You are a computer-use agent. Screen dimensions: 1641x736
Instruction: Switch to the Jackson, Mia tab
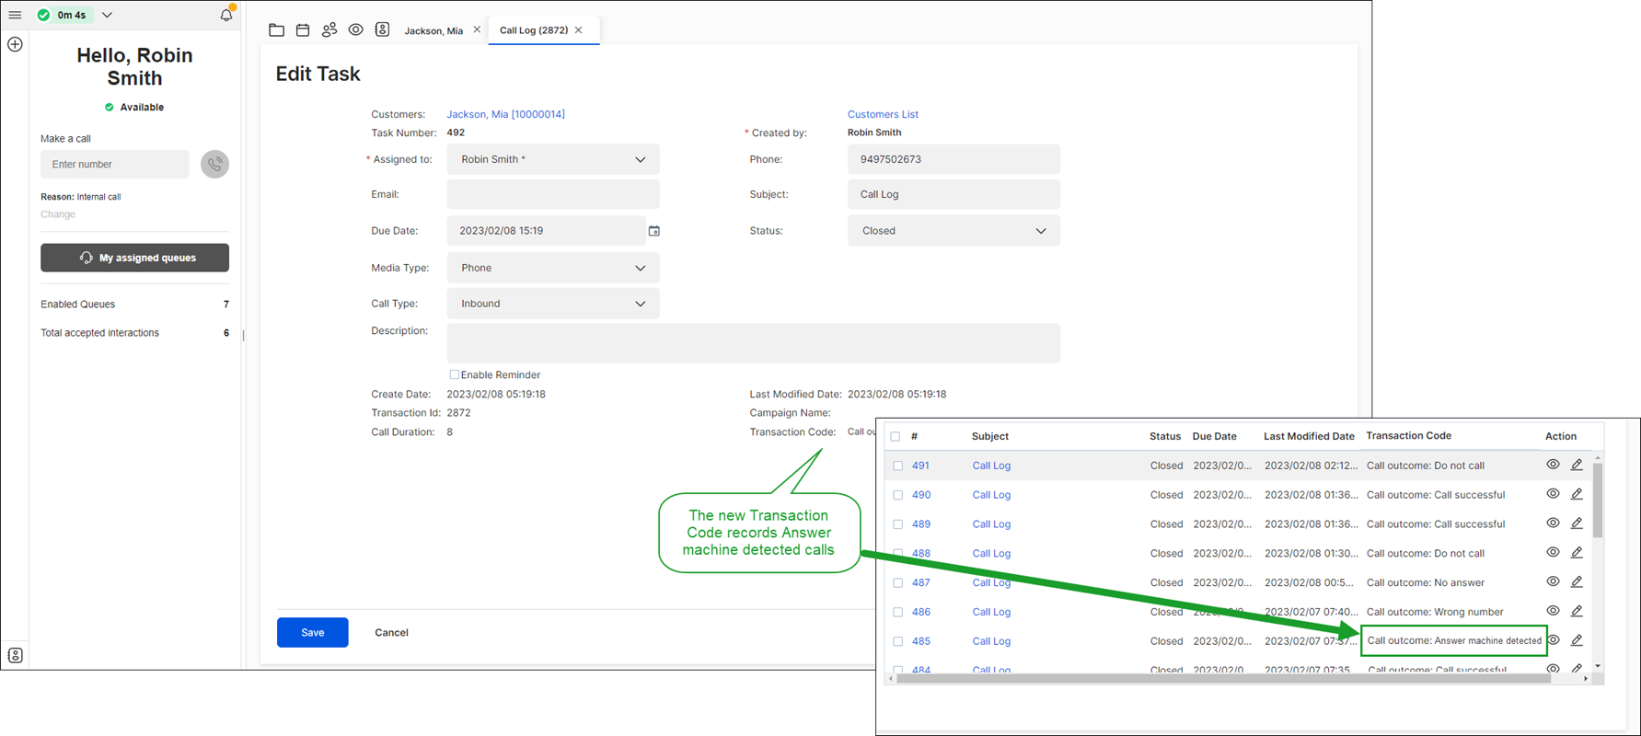433,31
